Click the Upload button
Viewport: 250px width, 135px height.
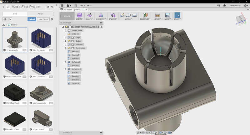point(32,19)
